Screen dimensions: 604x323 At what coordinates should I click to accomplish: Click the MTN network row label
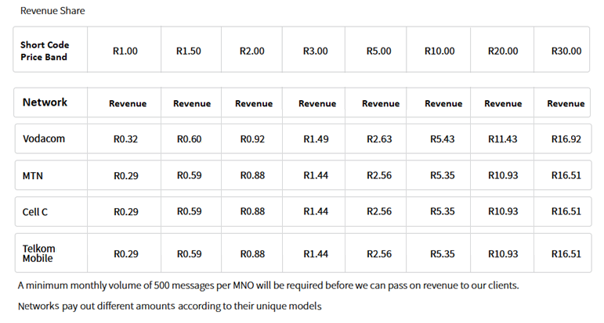pos(33,176)
